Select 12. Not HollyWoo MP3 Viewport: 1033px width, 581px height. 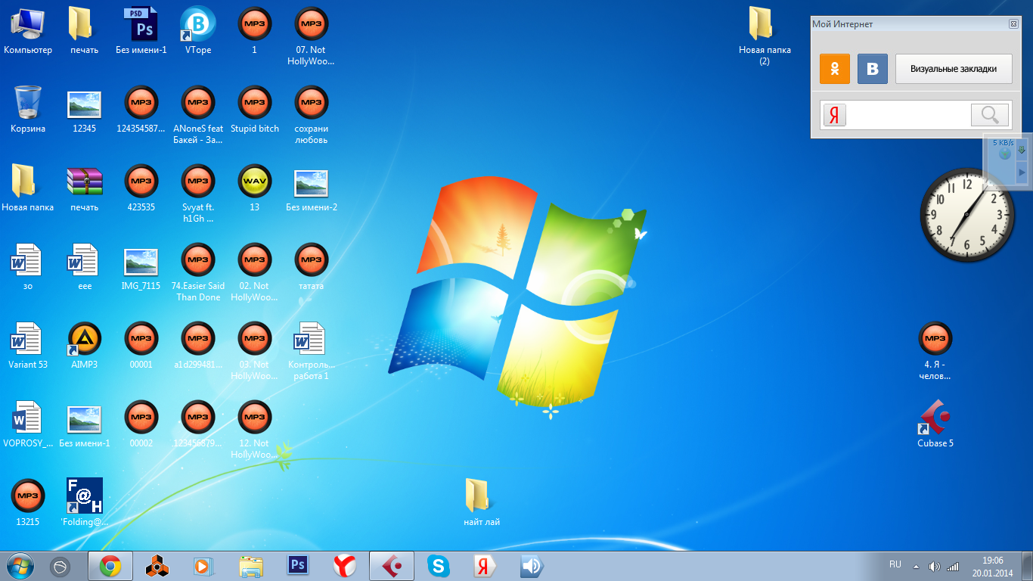tap(255, 430)
